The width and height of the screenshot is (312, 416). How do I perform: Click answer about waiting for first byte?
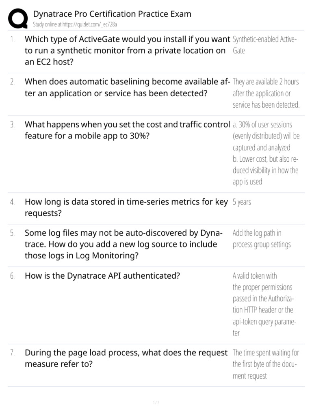(x=266, y=364)
